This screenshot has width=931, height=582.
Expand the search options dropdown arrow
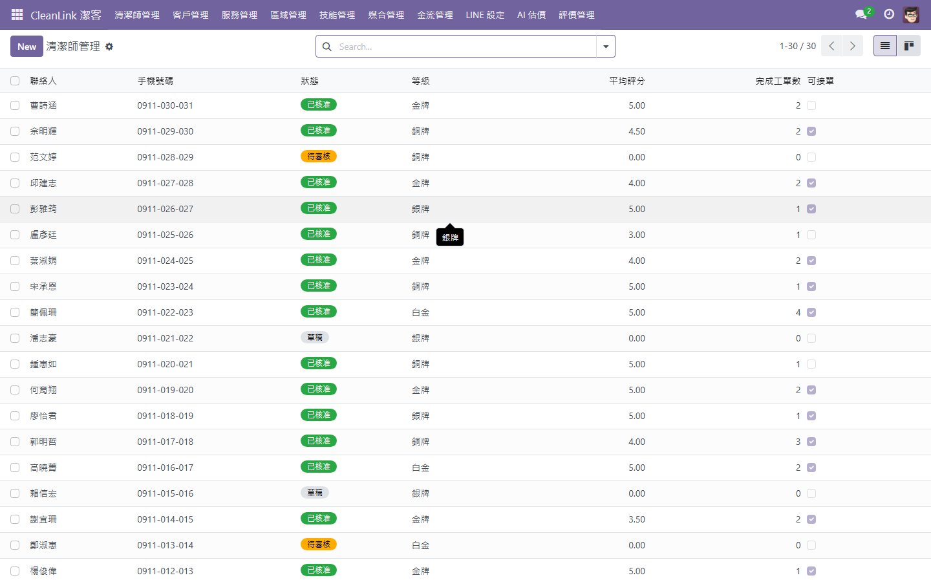click(x=606, y=47)
